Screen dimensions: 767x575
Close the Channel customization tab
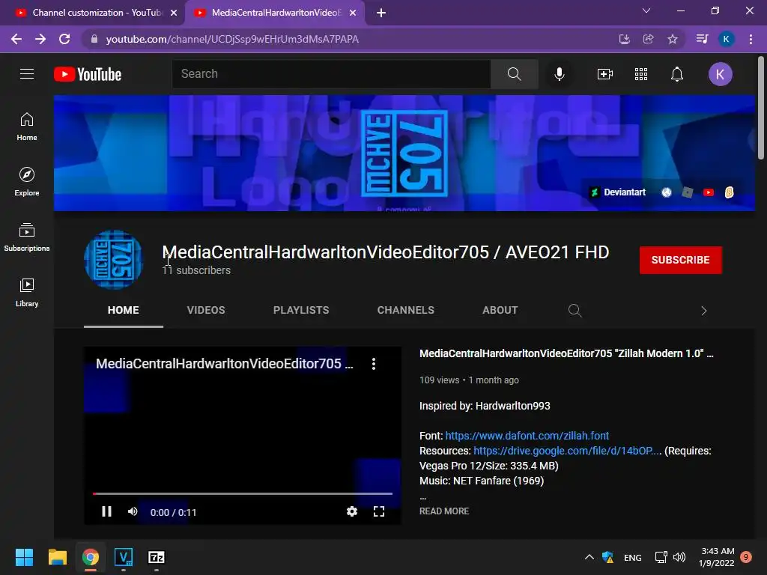[174, 13]
